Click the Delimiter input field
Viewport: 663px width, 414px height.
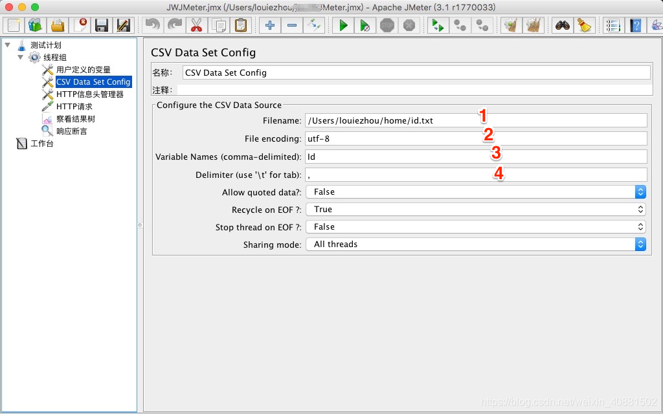point(476,175)
